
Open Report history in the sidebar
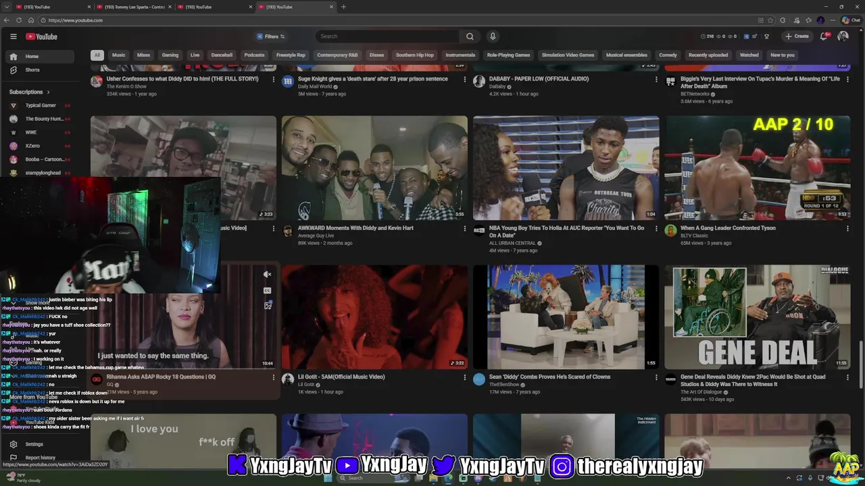click(x=40, y=458)
